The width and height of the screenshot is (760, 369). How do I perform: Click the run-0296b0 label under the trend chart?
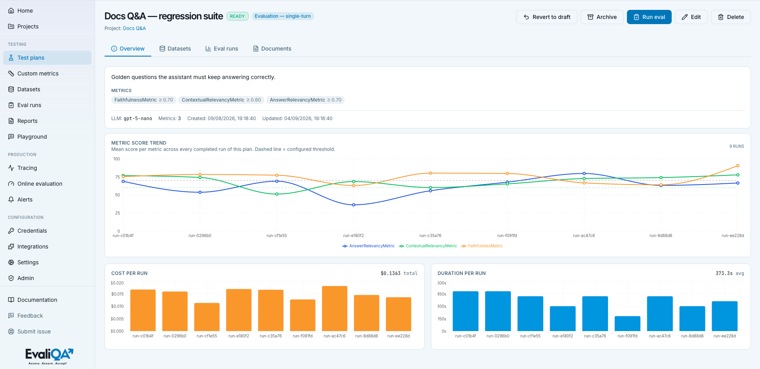point(200,236)
